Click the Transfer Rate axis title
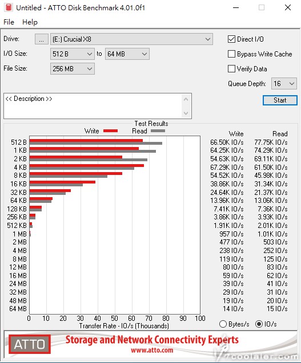Screen dimensions: 301x363 (x=124, y=326)
